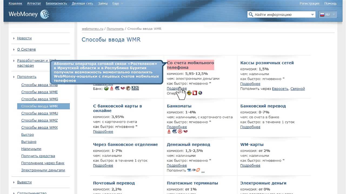Click the magnifier icon in search box

251,15
